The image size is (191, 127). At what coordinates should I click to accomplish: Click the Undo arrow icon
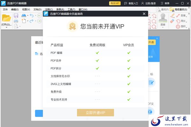[32, 16]
